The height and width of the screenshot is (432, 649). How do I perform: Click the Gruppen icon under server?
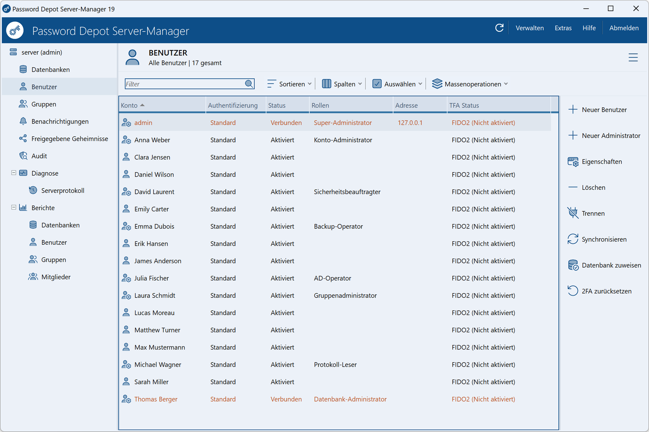pos(23,104)
